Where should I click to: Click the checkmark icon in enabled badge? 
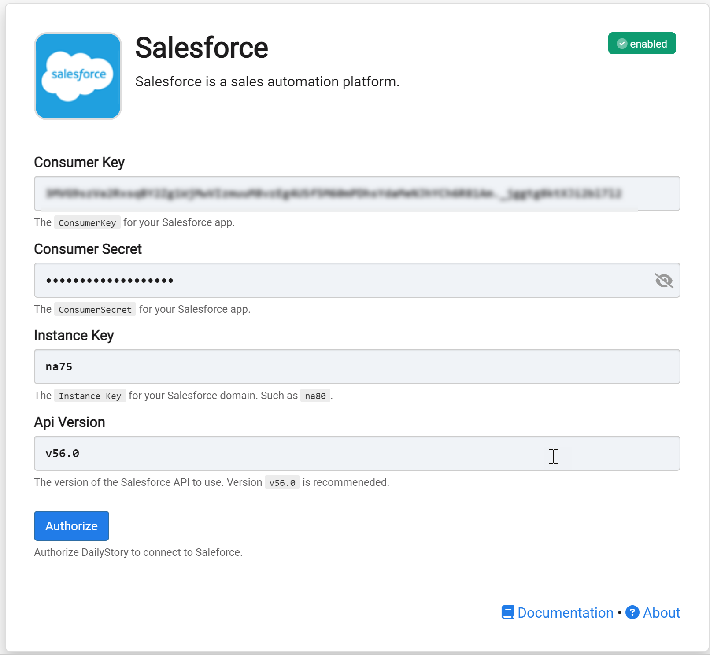click(x=622, y=44)
